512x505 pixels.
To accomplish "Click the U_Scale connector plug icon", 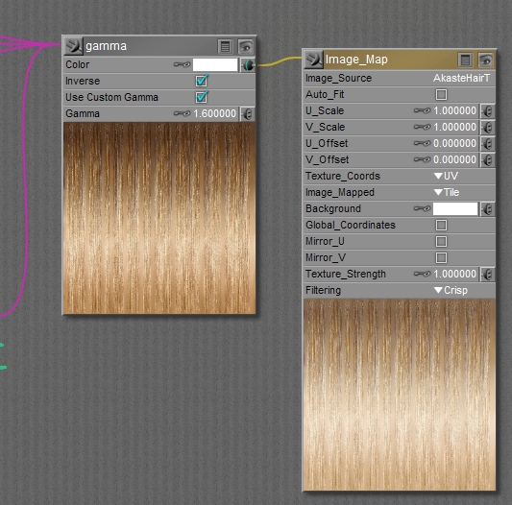I will click(x=488, y=111).
